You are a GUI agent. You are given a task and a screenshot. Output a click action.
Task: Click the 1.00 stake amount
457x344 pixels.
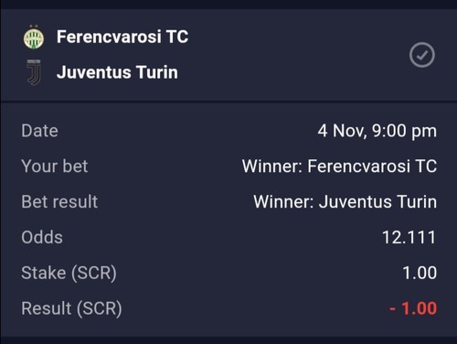pos(420,273)
